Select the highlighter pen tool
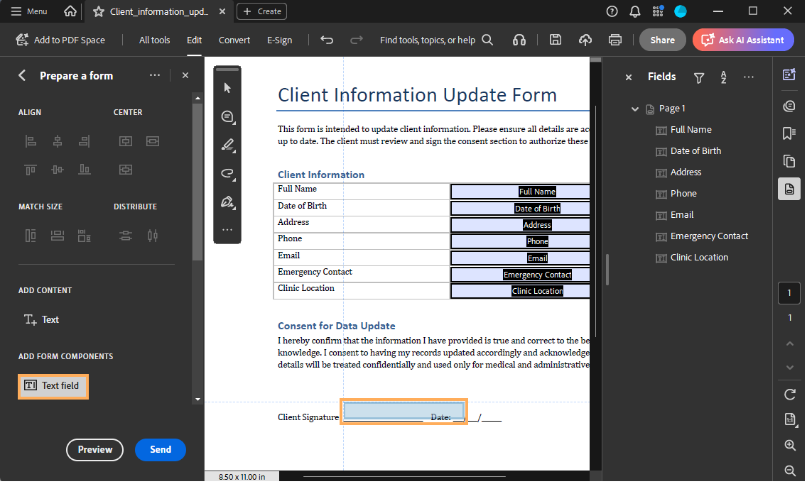This screenshot has height=484, width=807. 227,145
